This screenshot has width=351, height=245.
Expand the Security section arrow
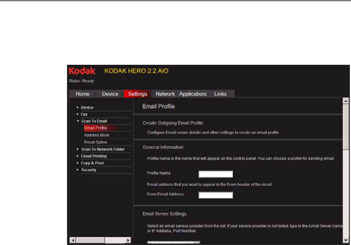(77, 170)
